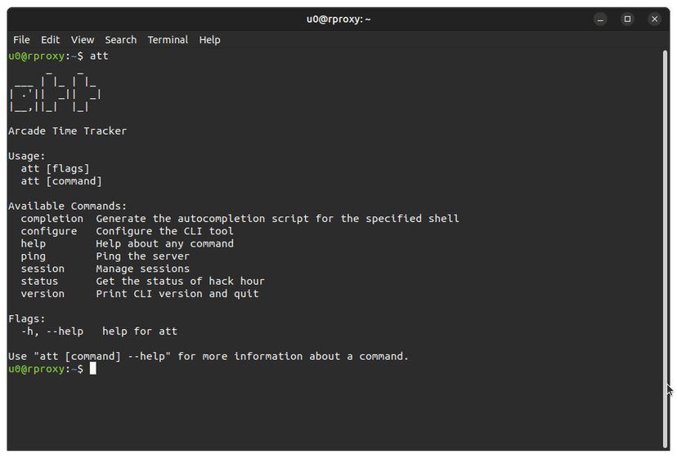Viewport: 677px width, 458px height.
Task: Open the Search menu
Action: click(121, 39)
